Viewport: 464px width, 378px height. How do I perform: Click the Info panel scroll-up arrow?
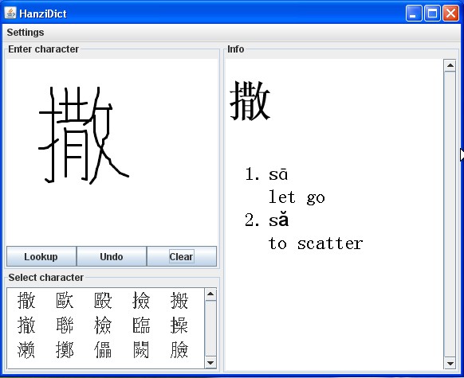click(x=450, y=65)
